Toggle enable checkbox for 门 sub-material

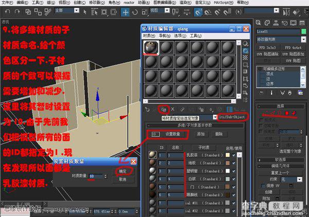pyautogui.click(x=234, y=187)
